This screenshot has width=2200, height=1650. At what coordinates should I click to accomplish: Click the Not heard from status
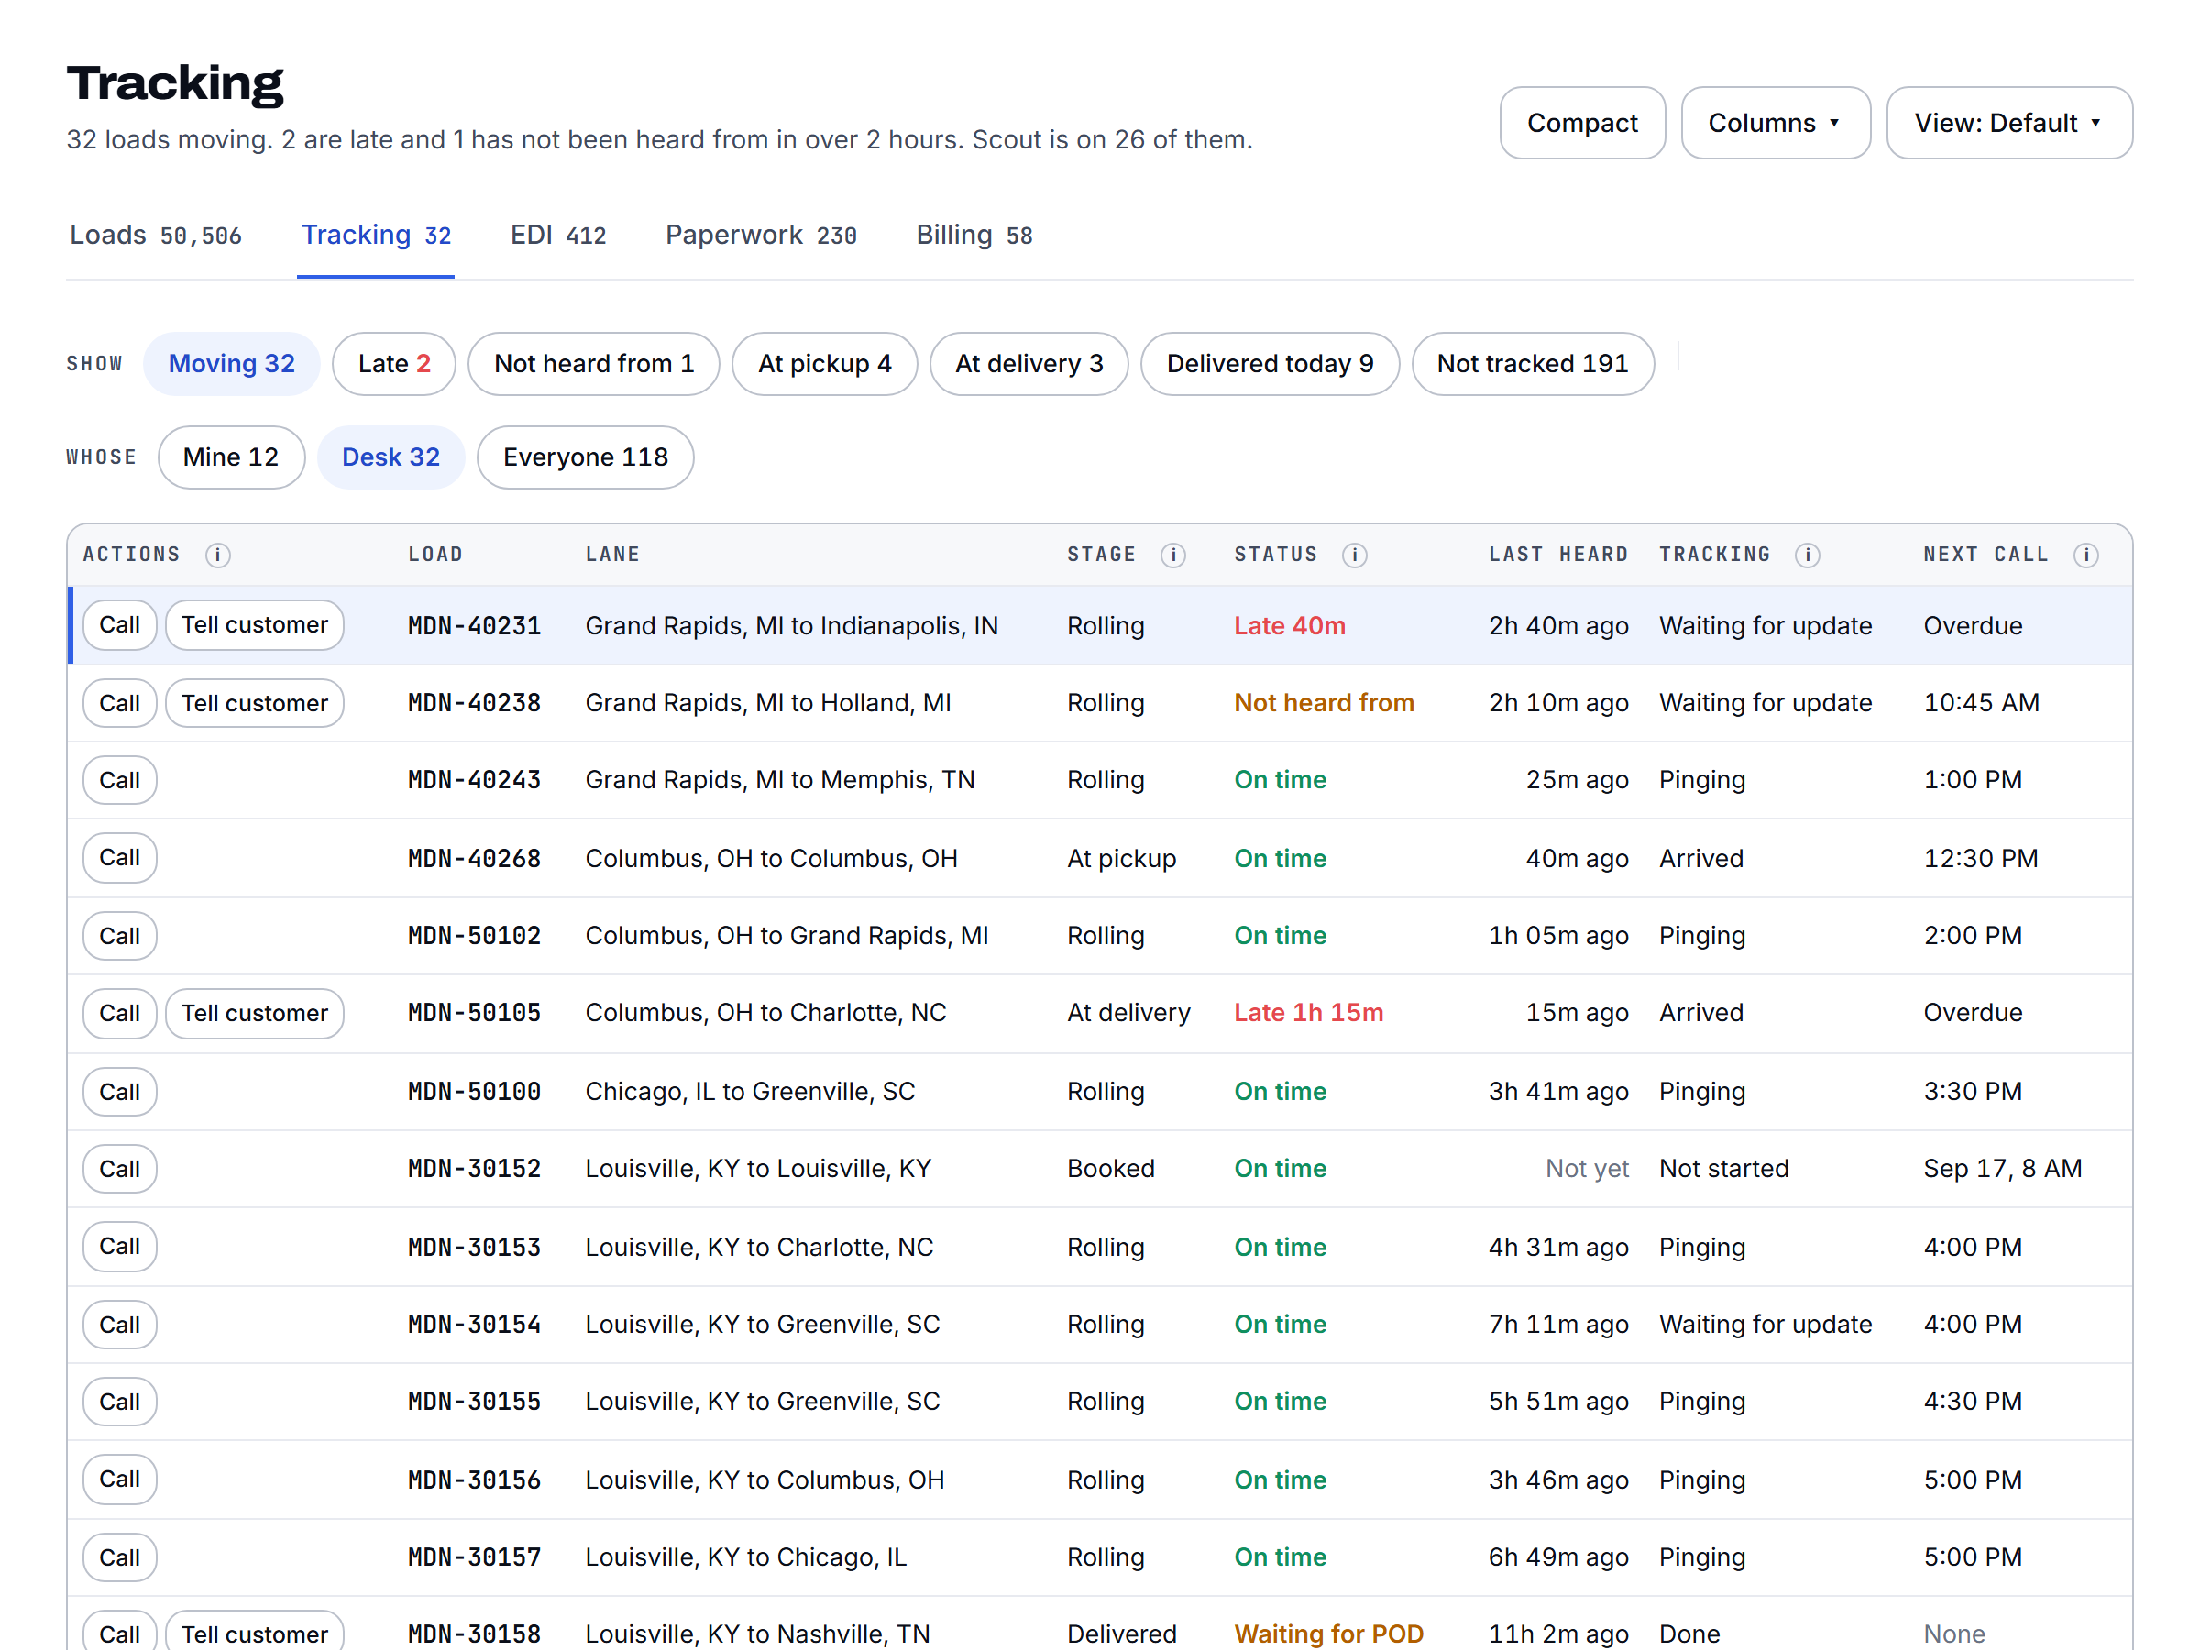(1324, 703)
